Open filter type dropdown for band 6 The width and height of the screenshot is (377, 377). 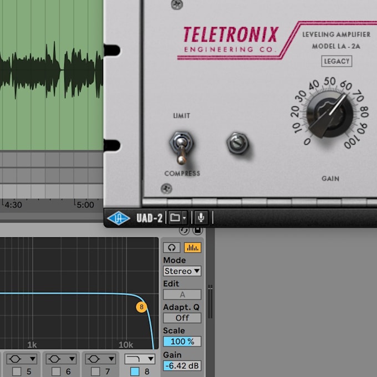(73, 359)
